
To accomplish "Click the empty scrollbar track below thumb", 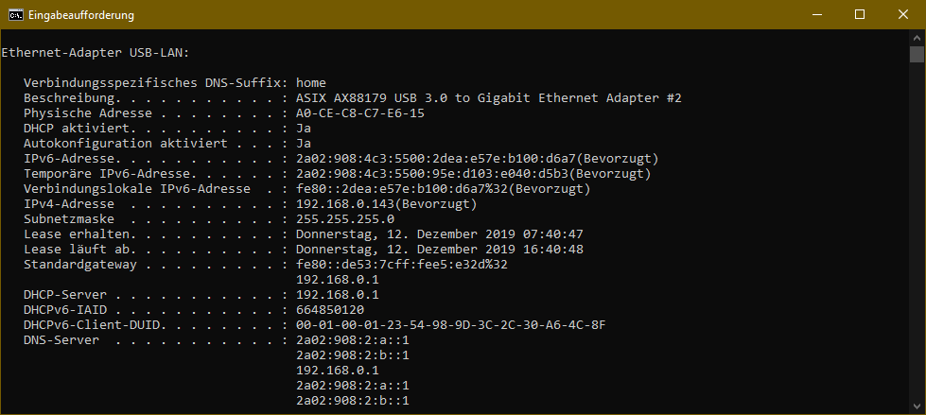I will click(x=917, y=236).
